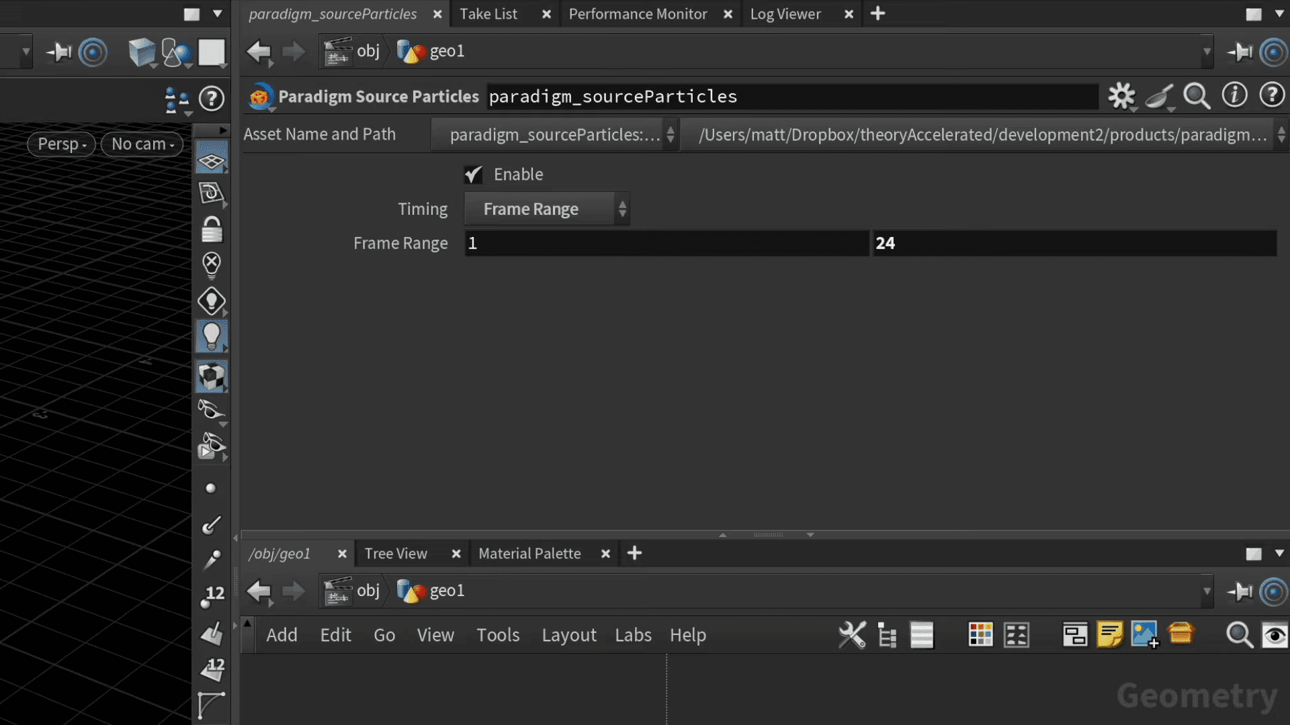Open the Tools menu
1290x725 pixels.
click(498, 635)
